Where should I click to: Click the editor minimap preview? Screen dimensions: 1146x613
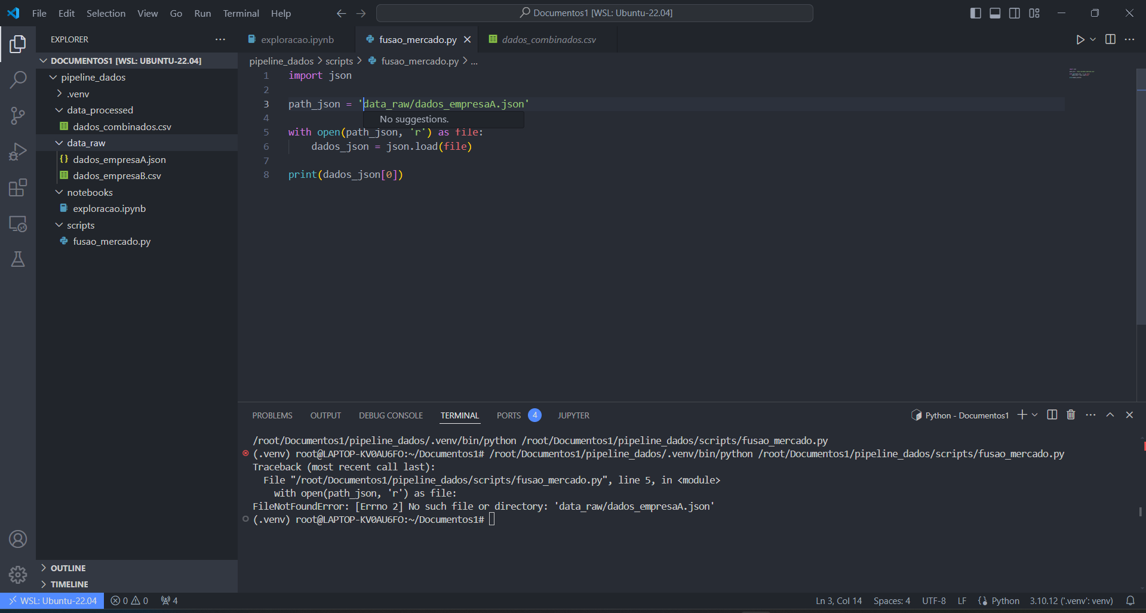[x=1081, y=74]
